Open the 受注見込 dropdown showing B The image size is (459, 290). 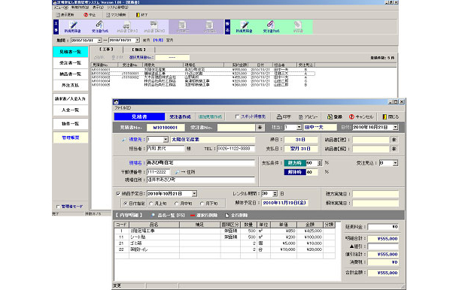pyautogui.click(x=396, y=163)
